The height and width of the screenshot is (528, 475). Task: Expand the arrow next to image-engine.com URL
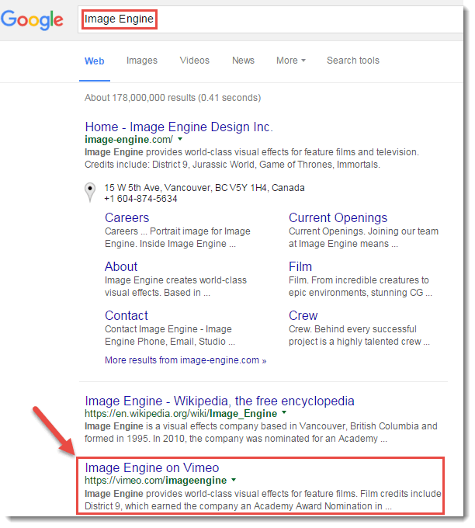[180, 139]
